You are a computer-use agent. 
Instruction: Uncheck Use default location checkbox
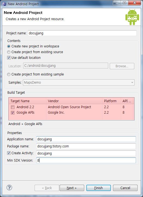[9, 58]
